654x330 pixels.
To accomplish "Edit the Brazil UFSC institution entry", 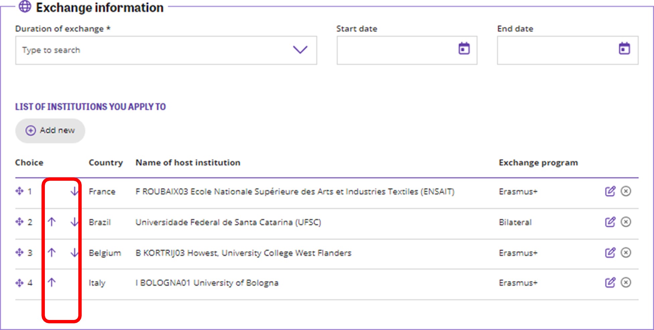I will tap(610, 222).
